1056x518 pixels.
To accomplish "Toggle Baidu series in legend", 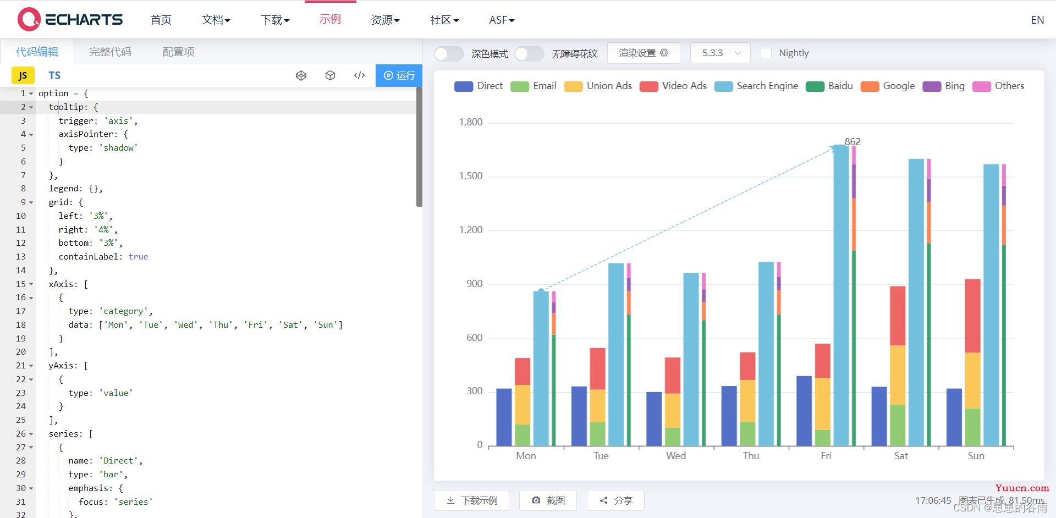I will pyautogui.click(x=829, y=86).
